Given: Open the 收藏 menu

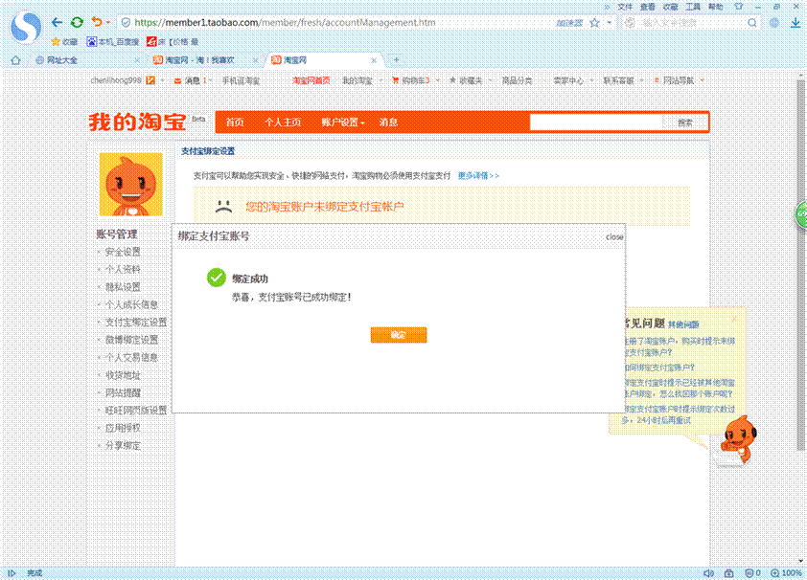Looking at the screenshot, I should (x=670, y=7).
